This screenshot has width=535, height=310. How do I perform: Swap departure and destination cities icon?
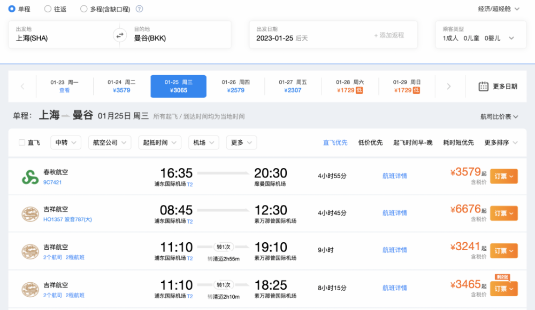click(120, 35)
